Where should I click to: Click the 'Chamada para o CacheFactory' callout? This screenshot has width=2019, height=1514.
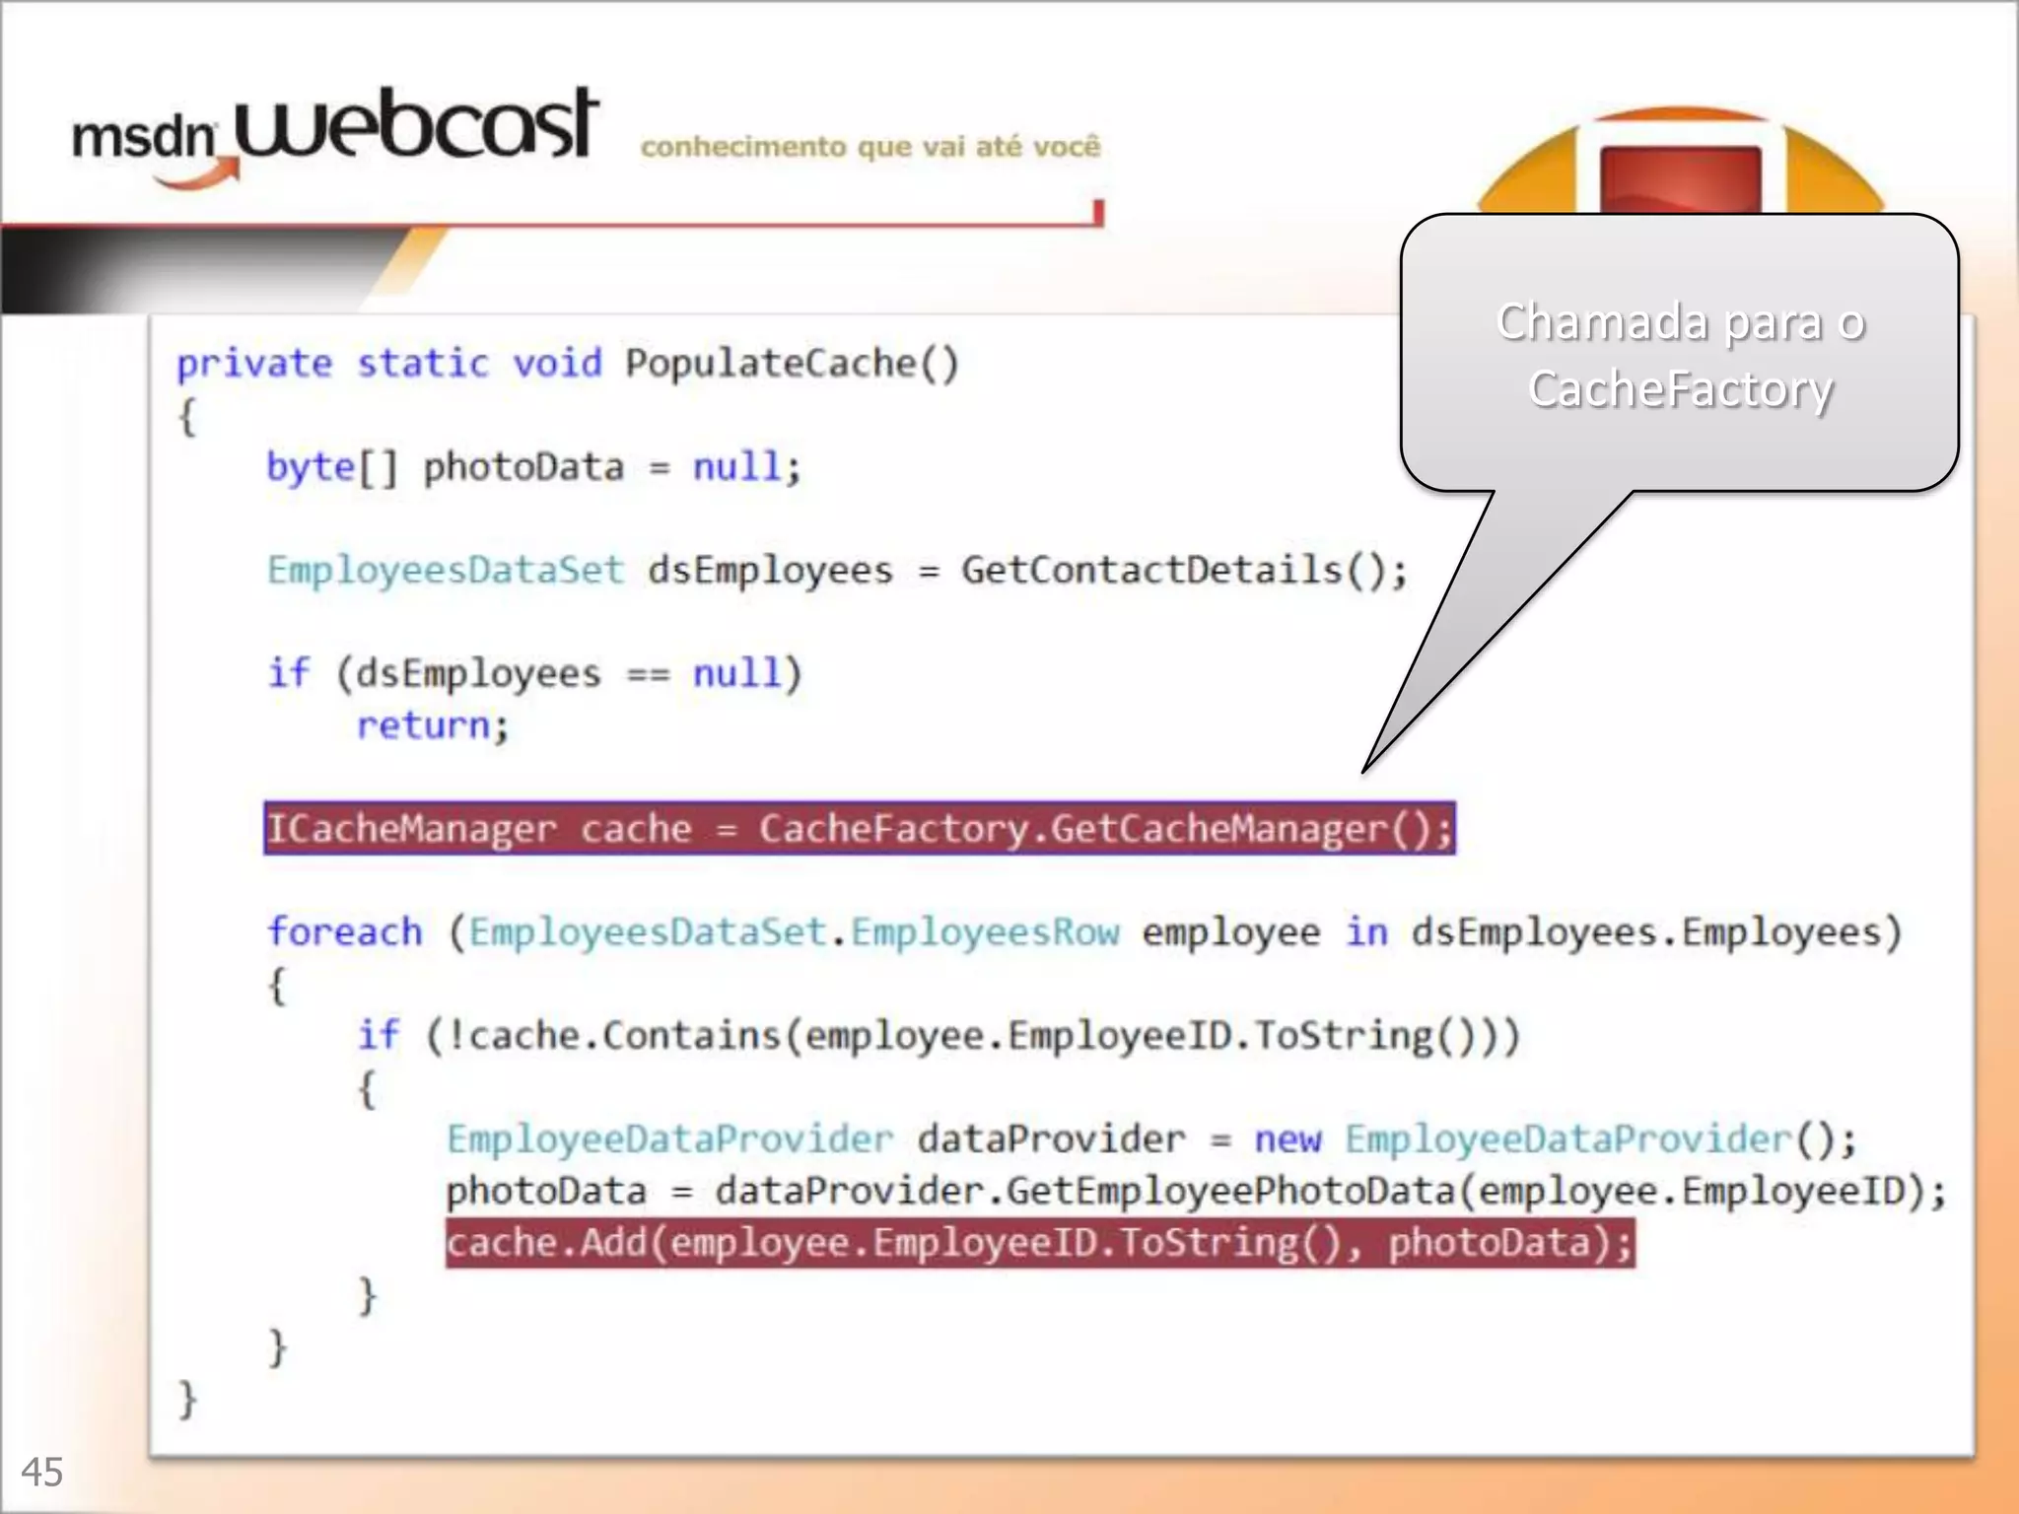pos(1680,355)
